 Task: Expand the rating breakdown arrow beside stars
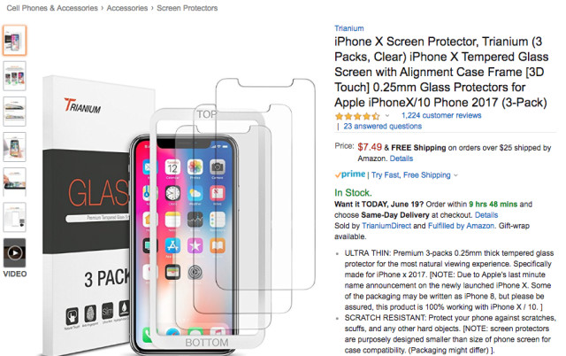coord(388,116)
